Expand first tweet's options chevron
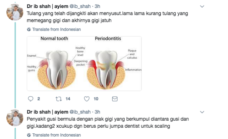The height and width of the screenshot is (139, 228). click(202, 6)
